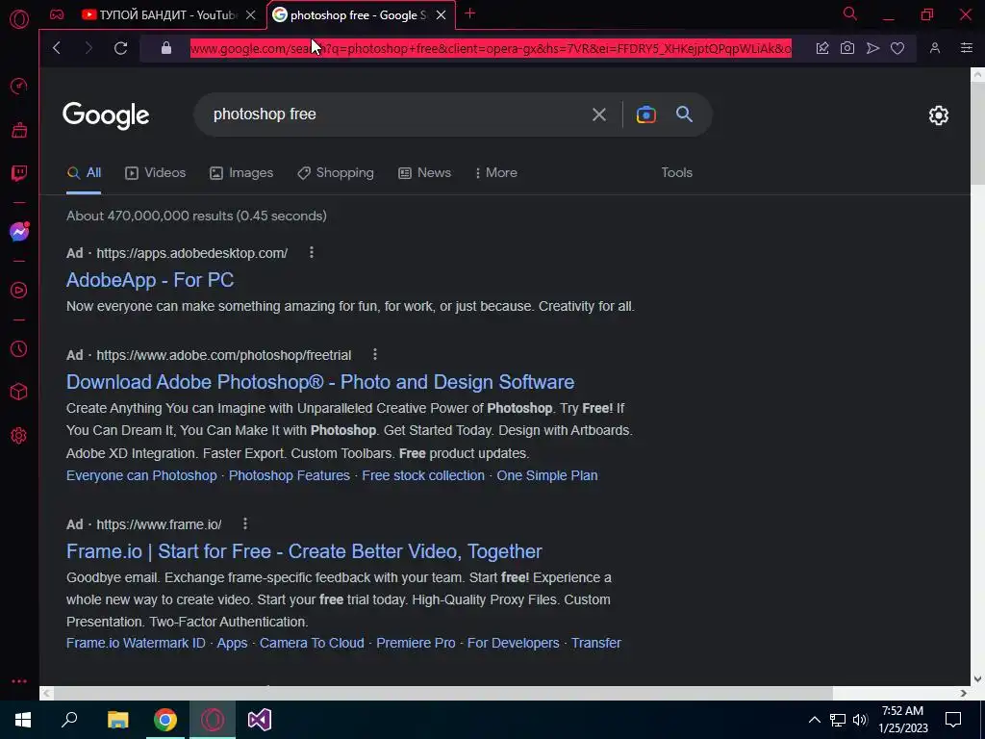
Task: Switch to Images results
Action: (x=241, y=173)
